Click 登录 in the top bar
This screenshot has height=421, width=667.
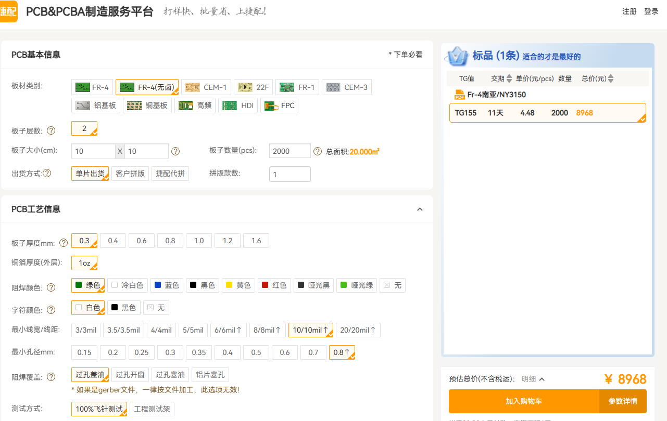pos(651,11)
